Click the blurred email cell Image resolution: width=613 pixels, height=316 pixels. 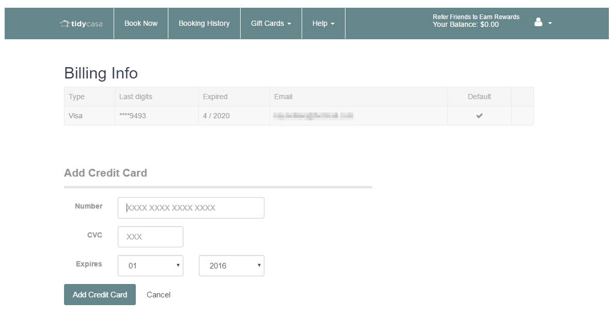358,116
